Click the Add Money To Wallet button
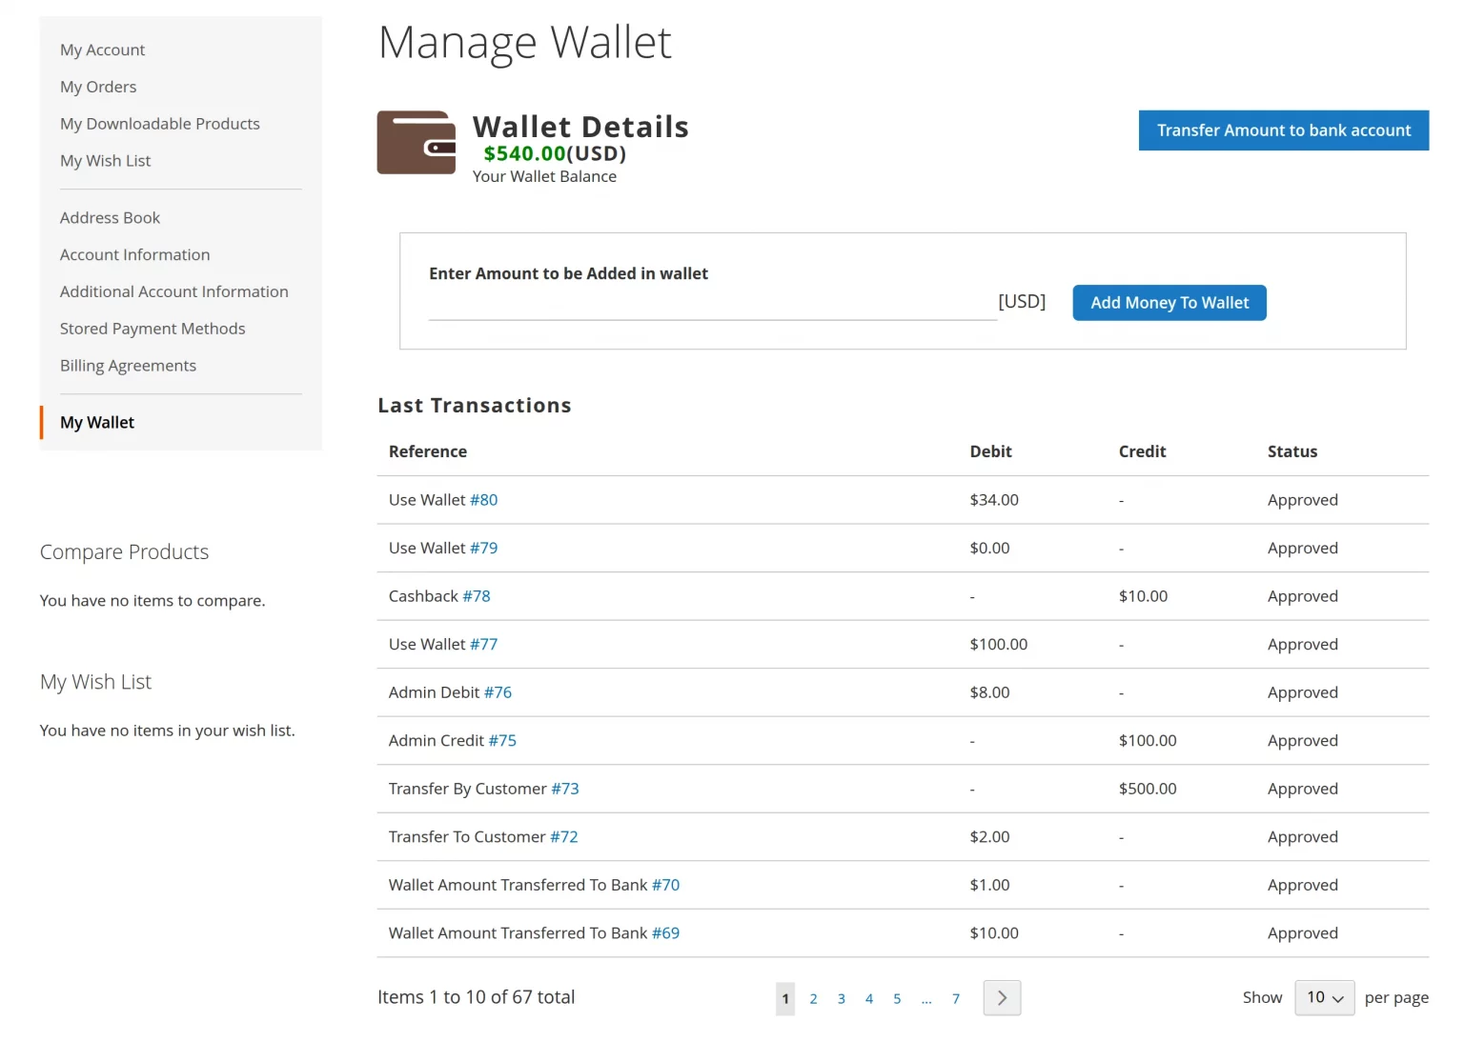This screenshot has width=1464, height=1041. 1169,302
